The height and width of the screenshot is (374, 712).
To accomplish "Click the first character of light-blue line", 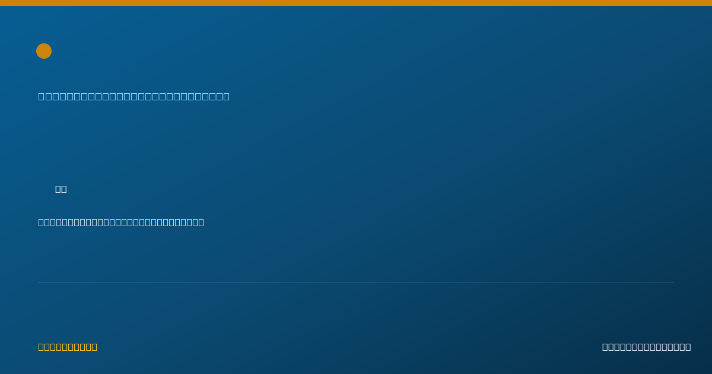I will [42, 96].
